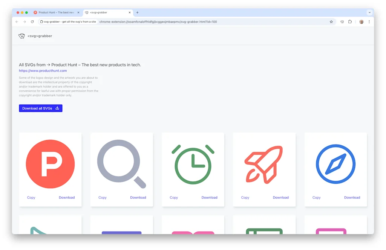The height and width of the screenshot is (250, 386).
Task: Click the back navigation arrow
Action: point(17,22)
